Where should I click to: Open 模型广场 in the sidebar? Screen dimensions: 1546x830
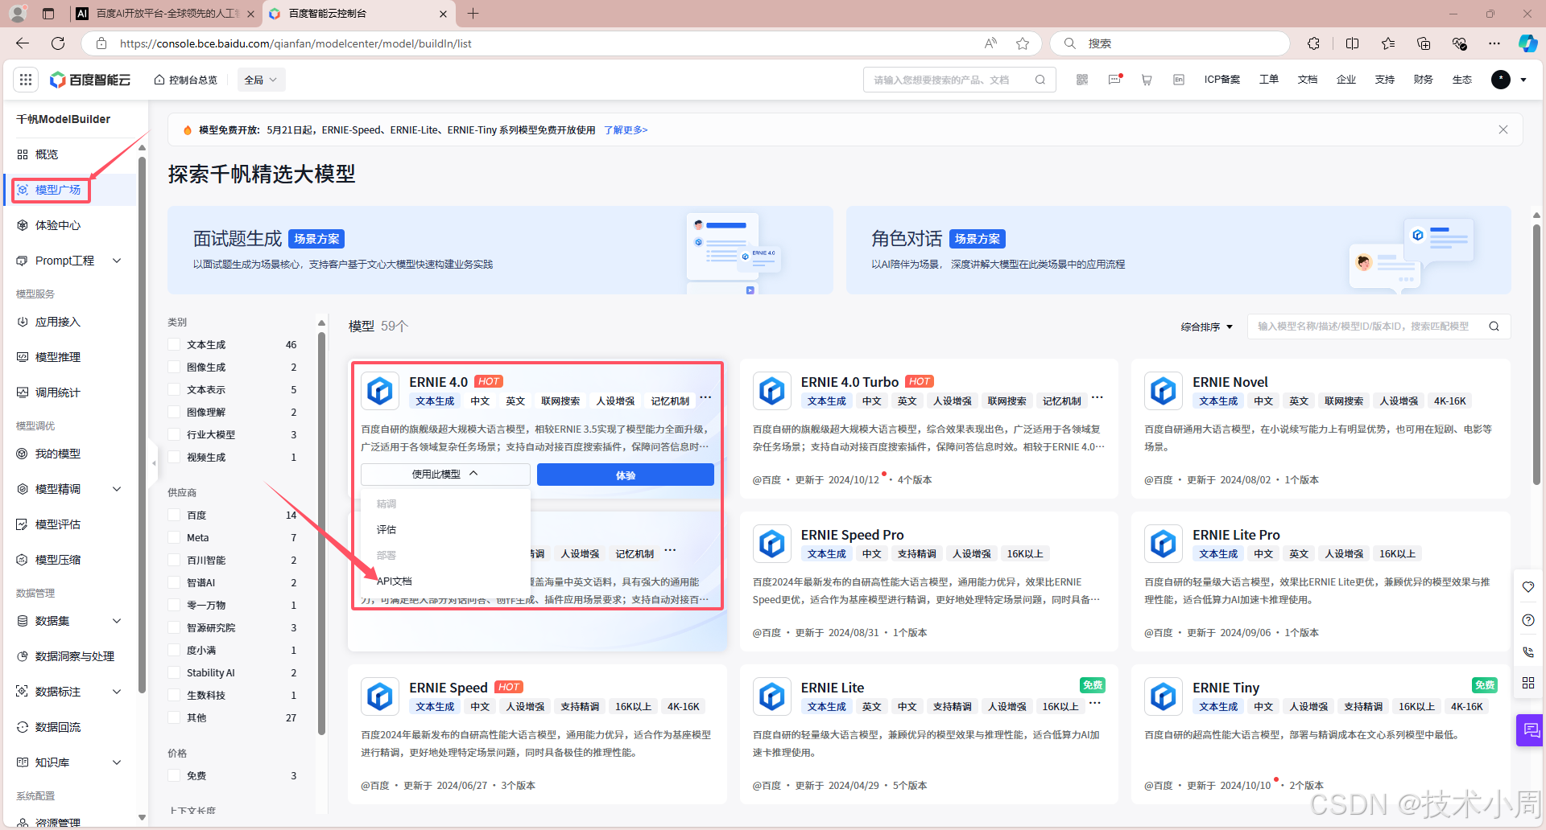[58, 190]
